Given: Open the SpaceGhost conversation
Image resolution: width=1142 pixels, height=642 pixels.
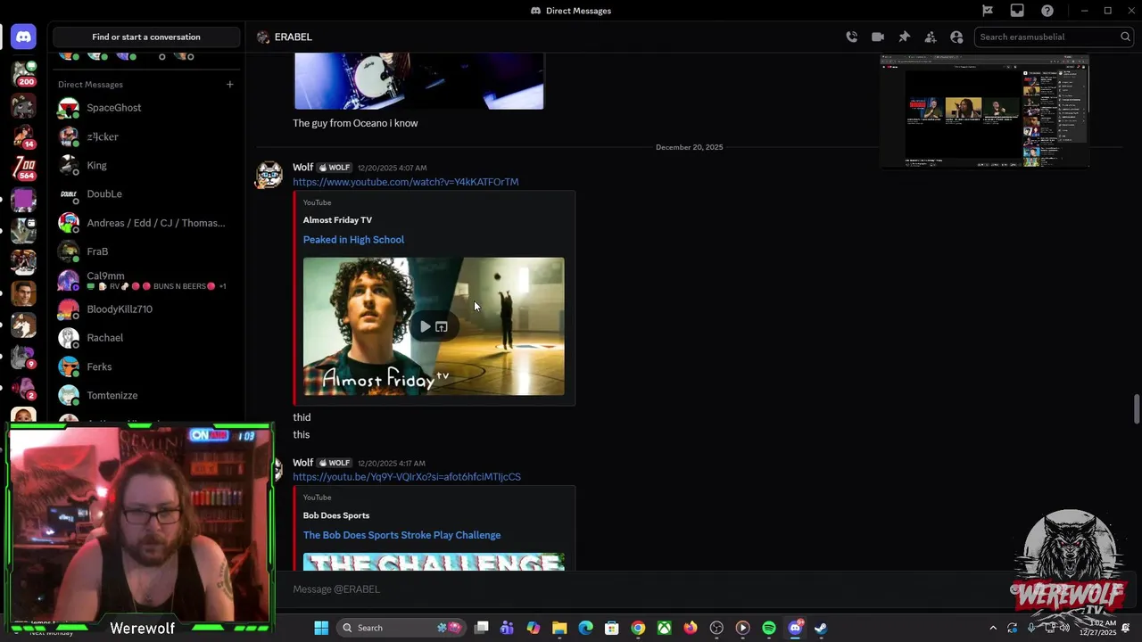Looking at the screenshot, I should [x=147, y=108].
